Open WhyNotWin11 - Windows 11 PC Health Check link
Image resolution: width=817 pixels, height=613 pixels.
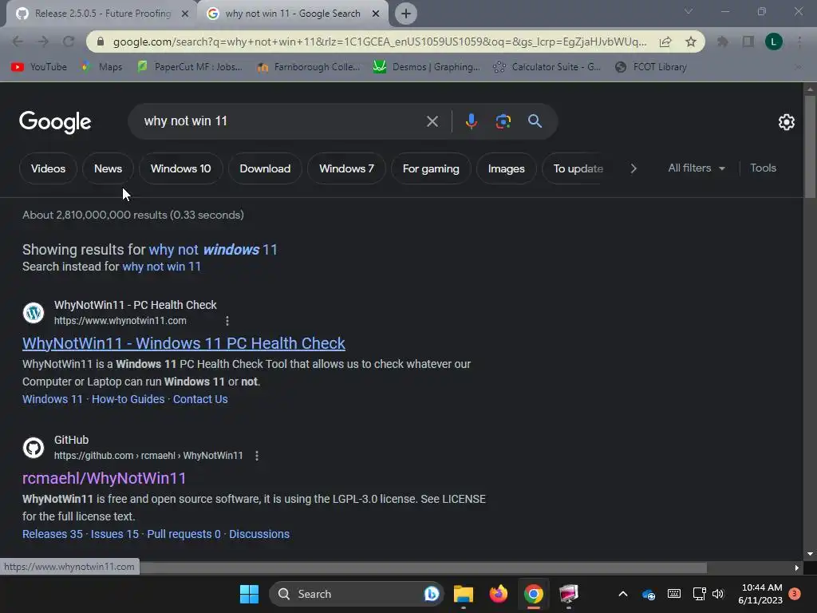[x=184, y=343]
